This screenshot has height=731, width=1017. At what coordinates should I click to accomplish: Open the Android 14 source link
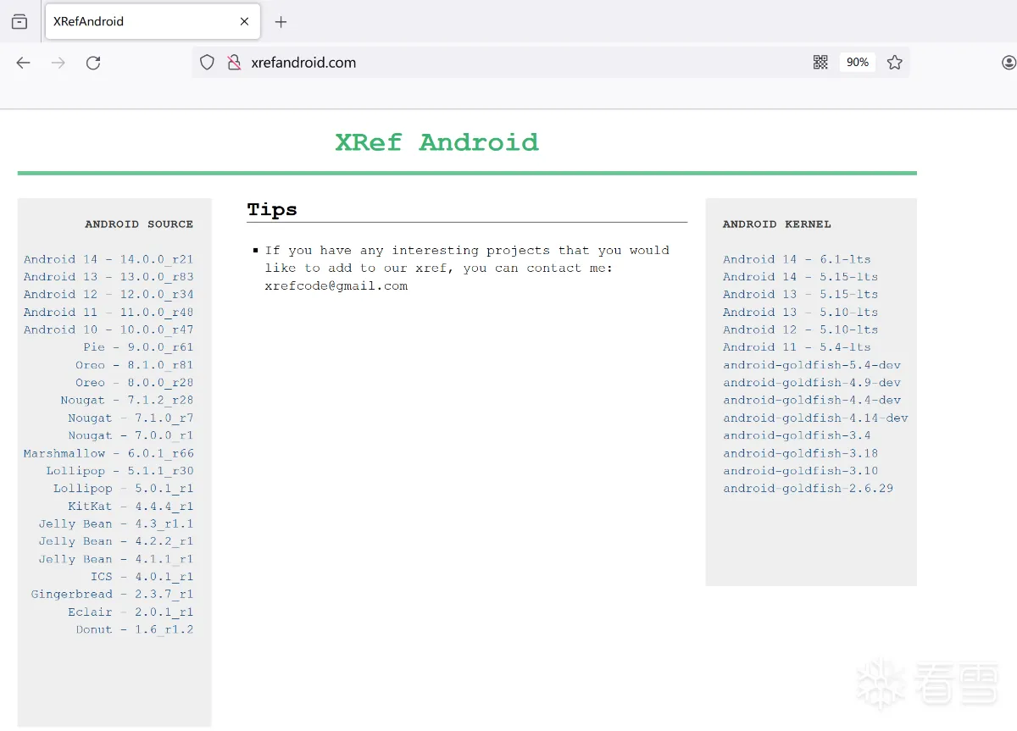(x=108, y=258)
